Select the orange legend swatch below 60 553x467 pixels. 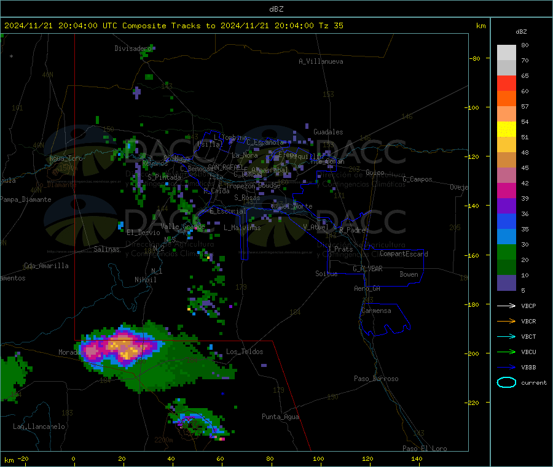pyautogui.click(x=506, y=99)
